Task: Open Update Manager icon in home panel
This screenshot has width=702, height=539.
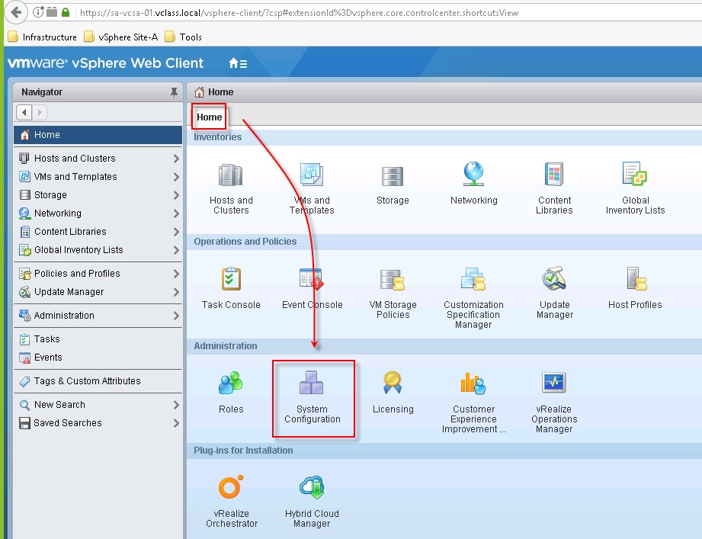Action: [554, 279]
